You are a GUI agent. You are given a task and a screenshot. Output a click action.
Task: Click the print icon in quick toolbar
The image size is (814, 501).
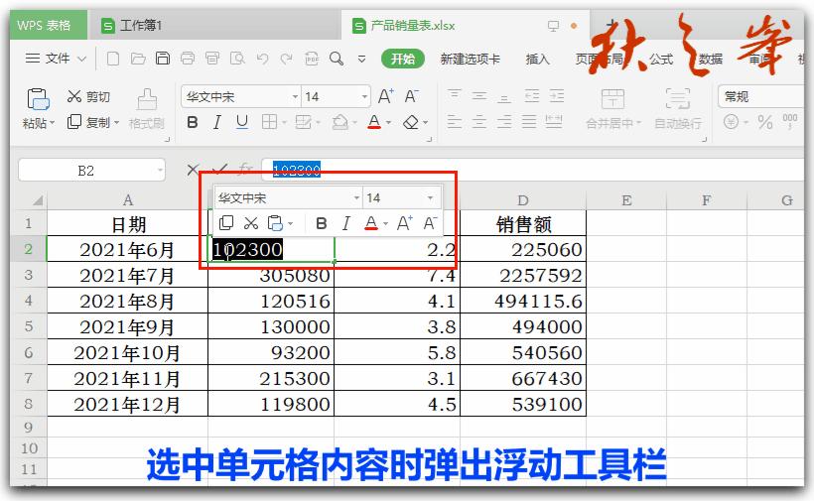pos(188,59)
